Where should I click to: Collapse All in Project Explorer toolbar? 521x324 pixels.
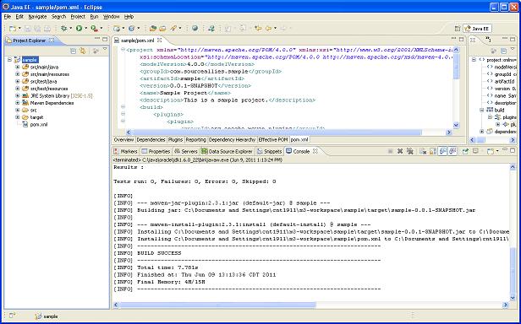click(x=74, y=51)
